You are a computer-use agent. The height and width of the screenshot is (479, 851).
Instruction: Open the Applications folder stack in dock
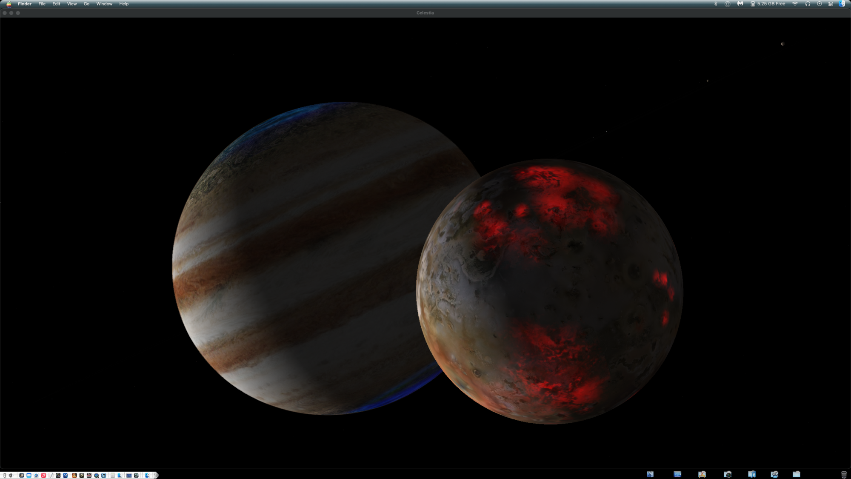point(702,474)
